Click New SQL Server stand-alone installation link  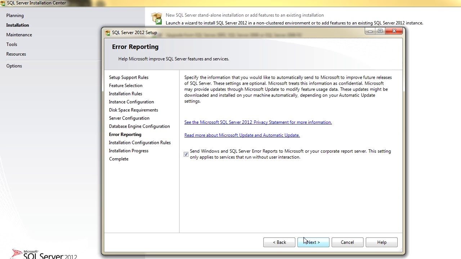point(245,15)
